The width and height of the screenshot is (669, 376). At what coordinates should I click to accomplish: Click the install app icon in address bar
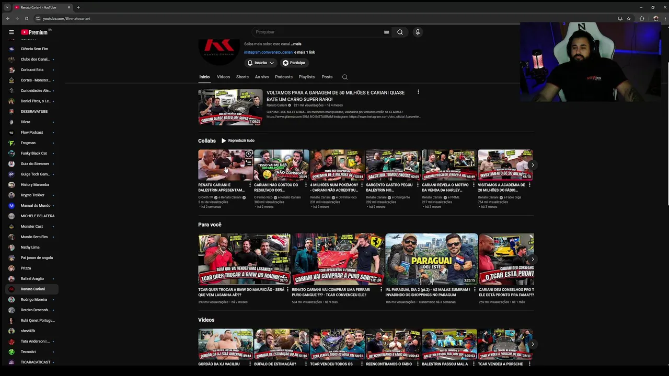(620, 18)
